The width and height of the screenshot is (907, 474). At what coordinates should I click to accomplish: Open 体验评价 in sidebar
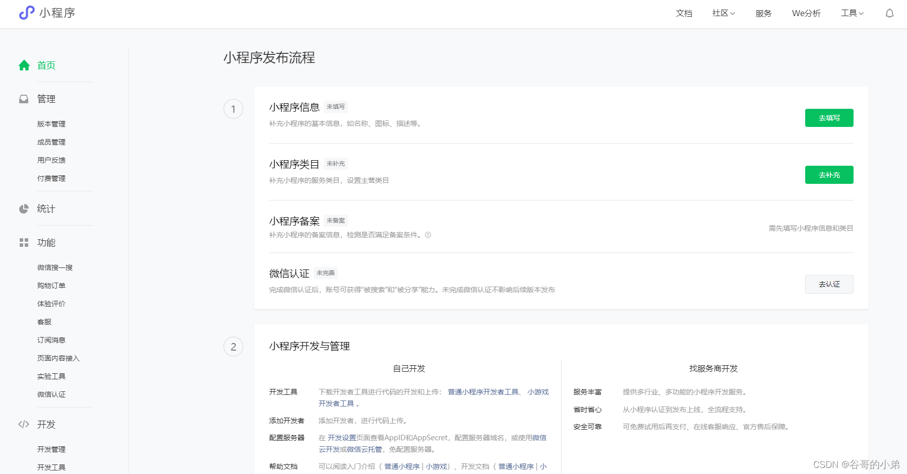coord(51,304)
